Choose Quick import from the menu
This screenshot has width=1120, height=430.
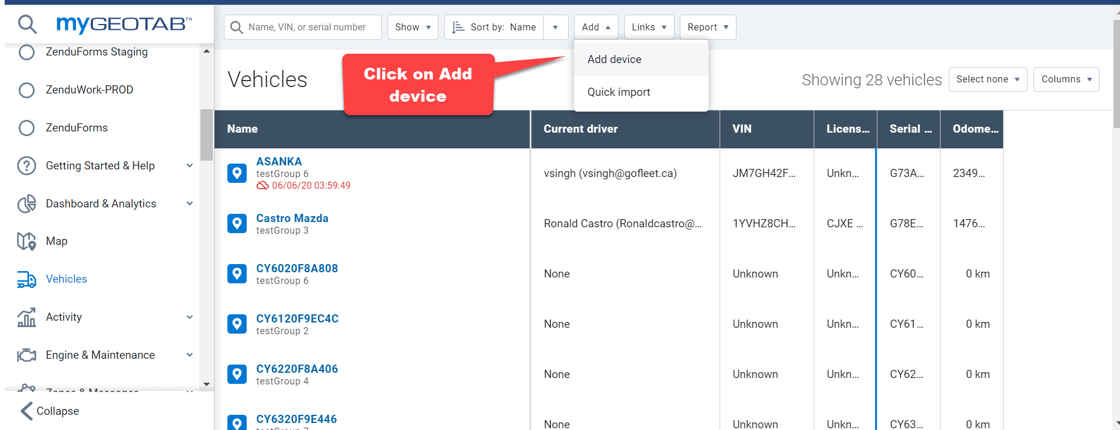(641, 92)
